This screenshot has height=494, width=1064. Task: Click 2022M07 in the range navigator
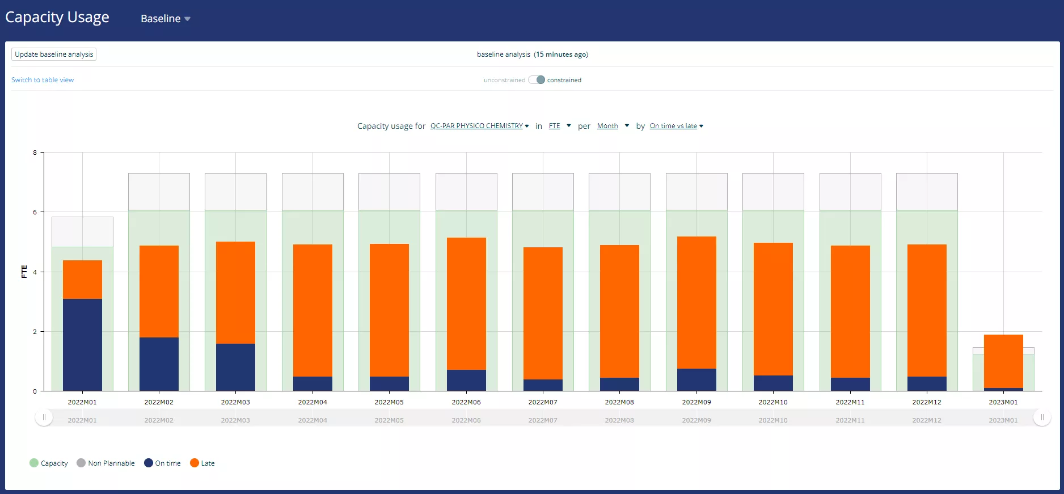pyautogui.click(x=543, y=420)
